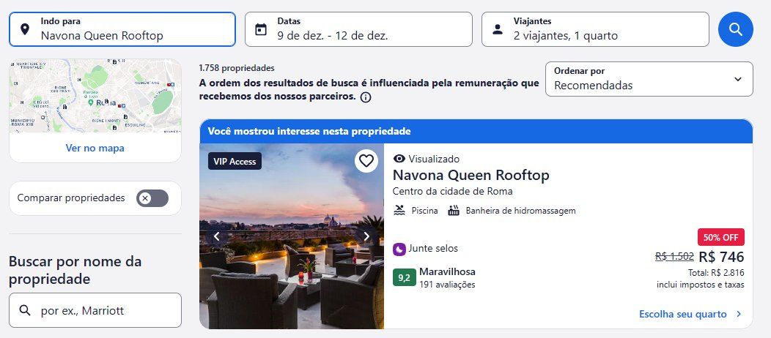Image resolution: width=771 pixels, height=338 pixels.
Task: Save Navona Queen Rooftop with heart icon
Action: coord(366,161)
